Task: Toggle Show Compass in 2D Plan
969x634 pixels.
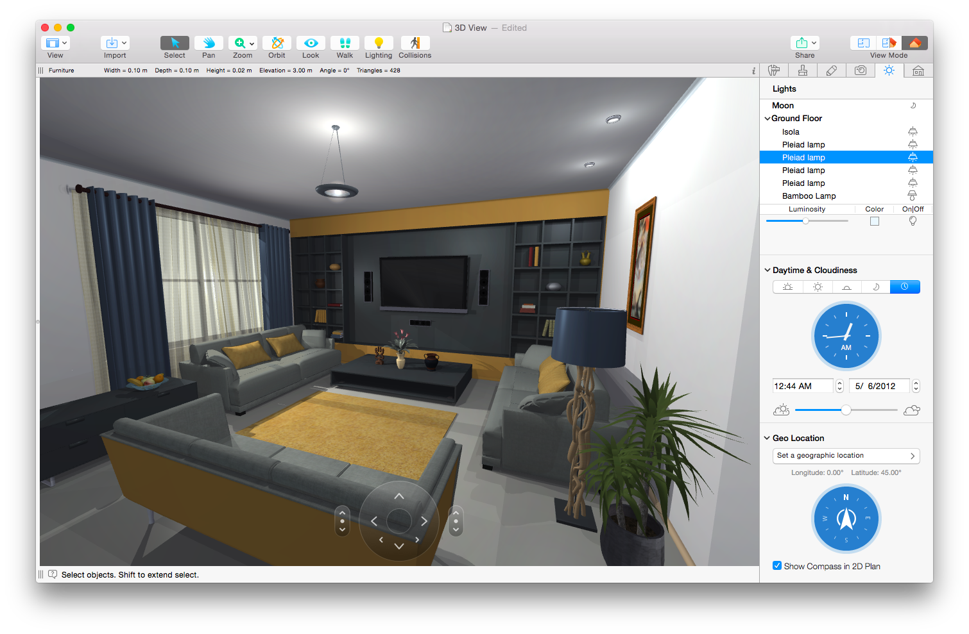Action: tap(777, 565)
